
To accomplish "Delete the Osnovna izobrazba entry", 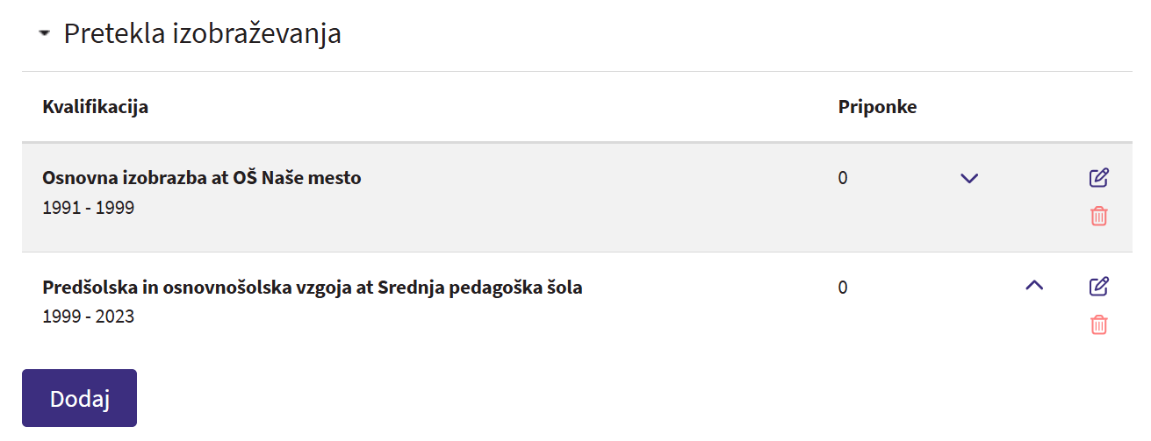I will coord(1098,216).
